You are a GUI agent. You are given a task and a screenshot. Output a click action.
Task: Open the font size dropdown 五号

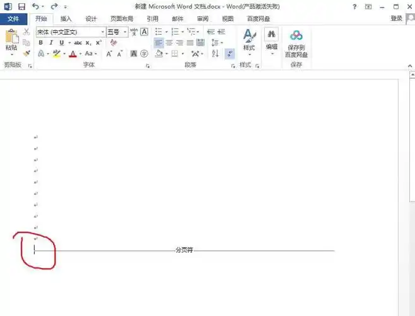[125, 32]
